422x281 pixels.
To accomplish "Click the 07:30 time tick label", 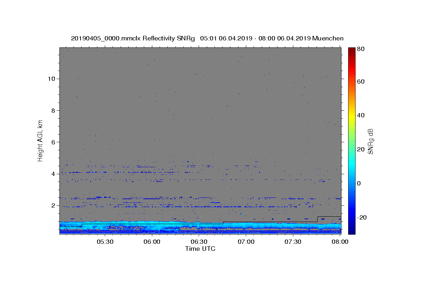I will (293, 242).
